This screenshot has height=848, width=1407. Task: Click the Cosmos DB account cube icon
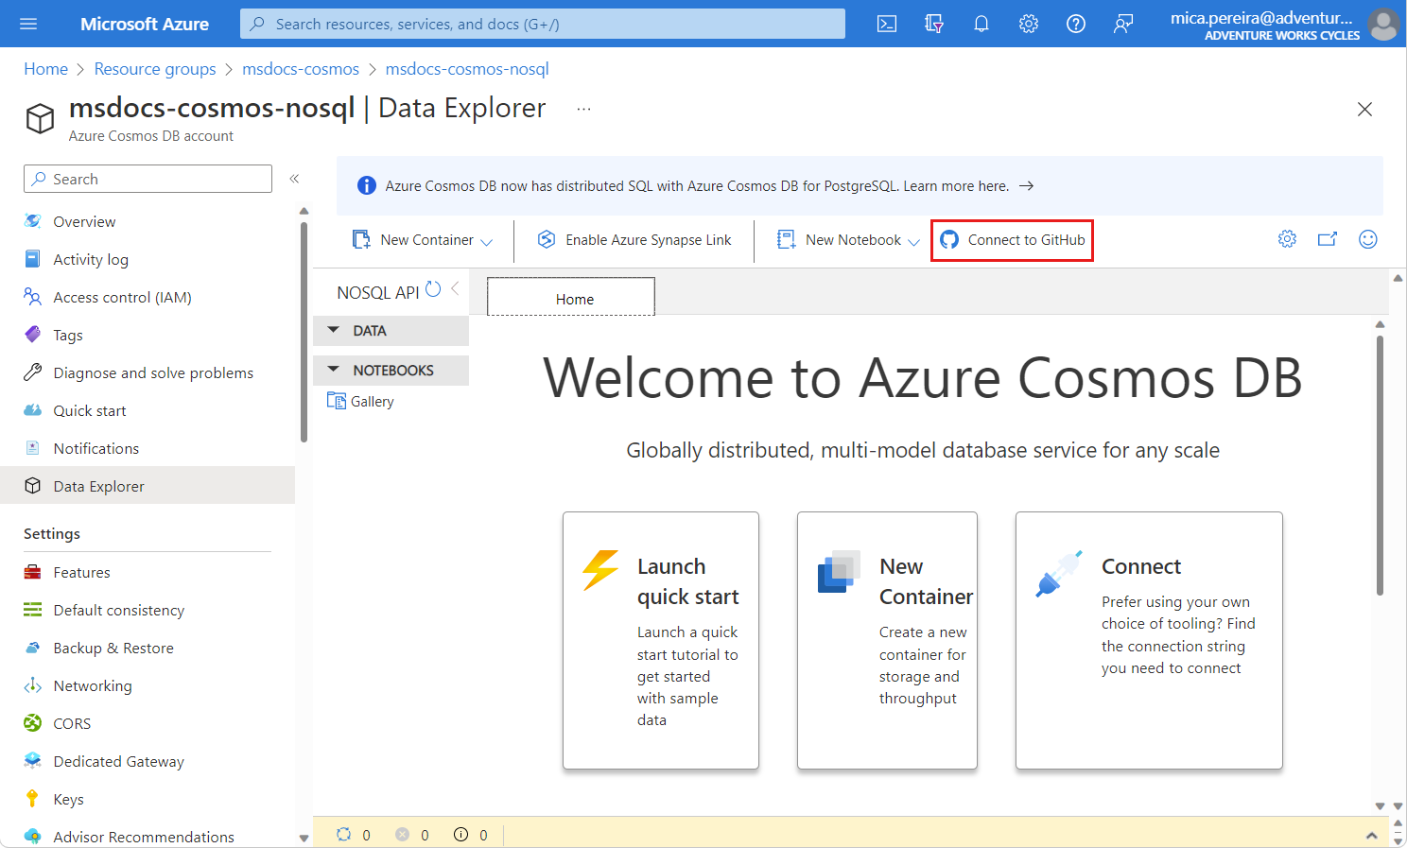click(x=40, y=119)
